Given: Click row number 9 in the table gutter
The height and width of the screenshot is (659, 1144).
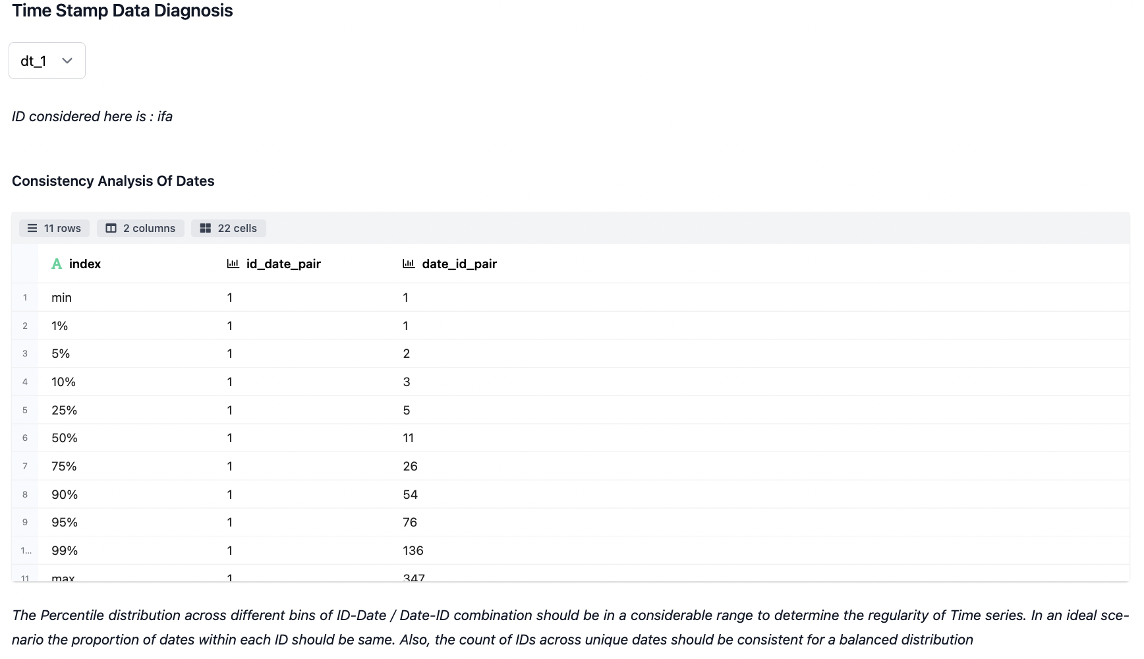Looking at the screenshot, I should (x=25, y=523).
